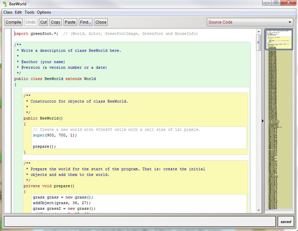Image resolution: width=298 pixels, height=231 pixels.
Task: Click the Greenfoot foot icon in title bar
Action: pos(4,4)
